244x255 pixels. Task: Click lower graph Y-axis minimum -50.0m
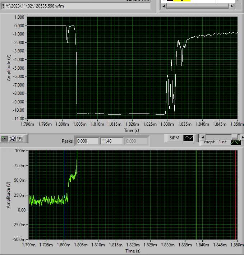[x=19, y=240]
